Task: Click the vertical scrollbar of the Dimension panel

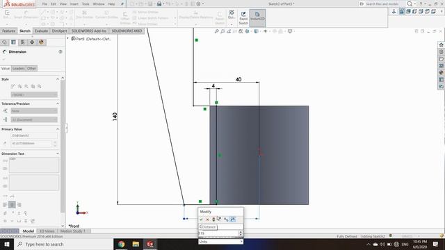Action: [x=63, y=146]
